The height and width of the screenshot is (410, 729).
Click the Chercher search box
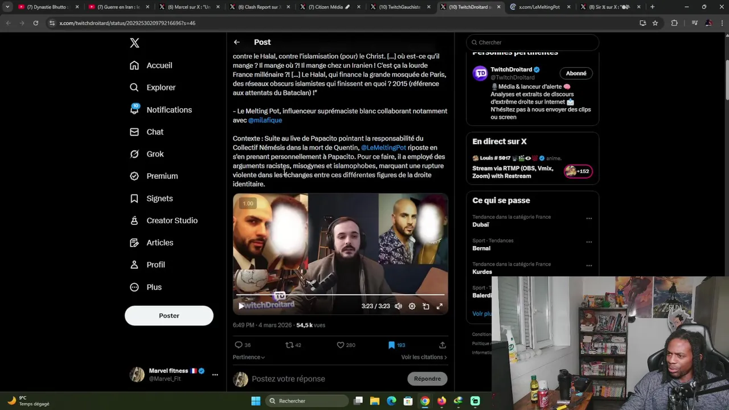(x=533, y=42)
